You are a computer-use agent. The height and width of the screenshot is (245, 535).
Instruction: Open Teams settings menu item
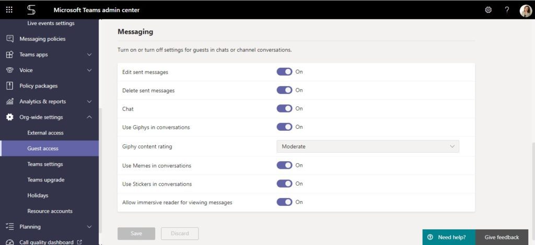click(x=45, y=164)
